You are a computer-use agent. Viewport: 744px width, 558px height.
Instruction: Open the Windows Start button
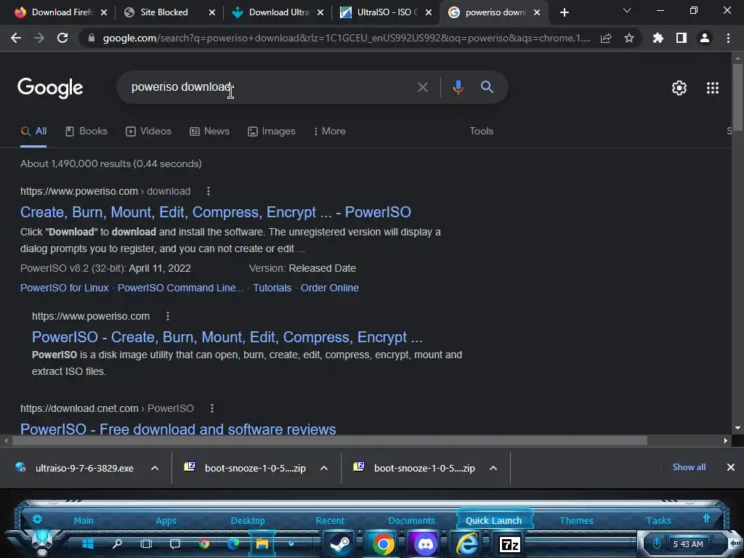click(x=88, y=543)
